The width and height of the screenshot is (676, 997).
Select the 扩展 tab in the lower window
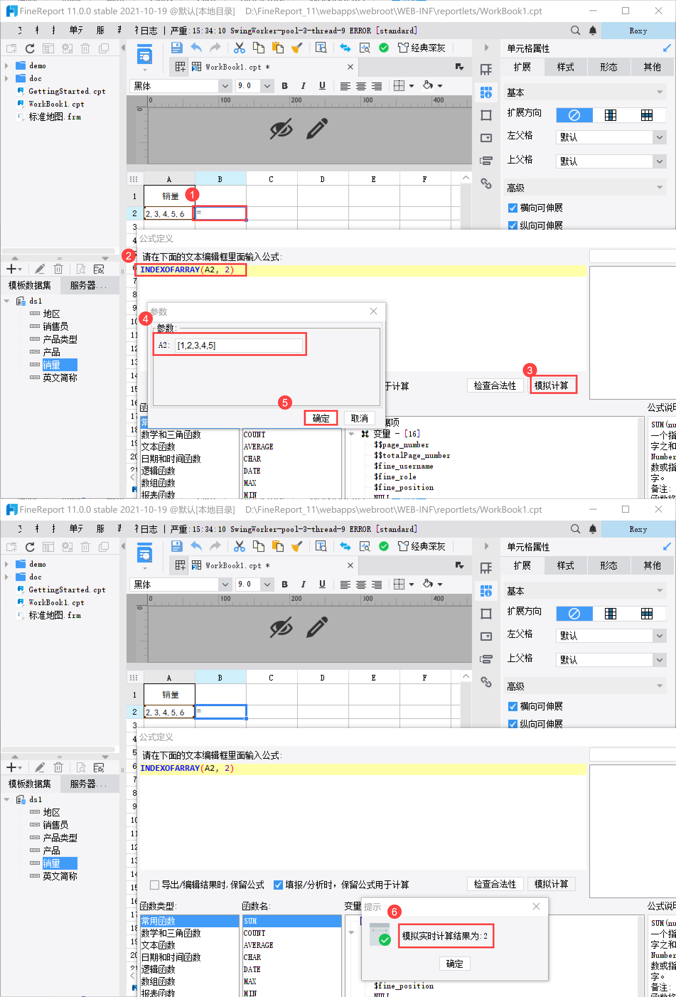point(522,565)
